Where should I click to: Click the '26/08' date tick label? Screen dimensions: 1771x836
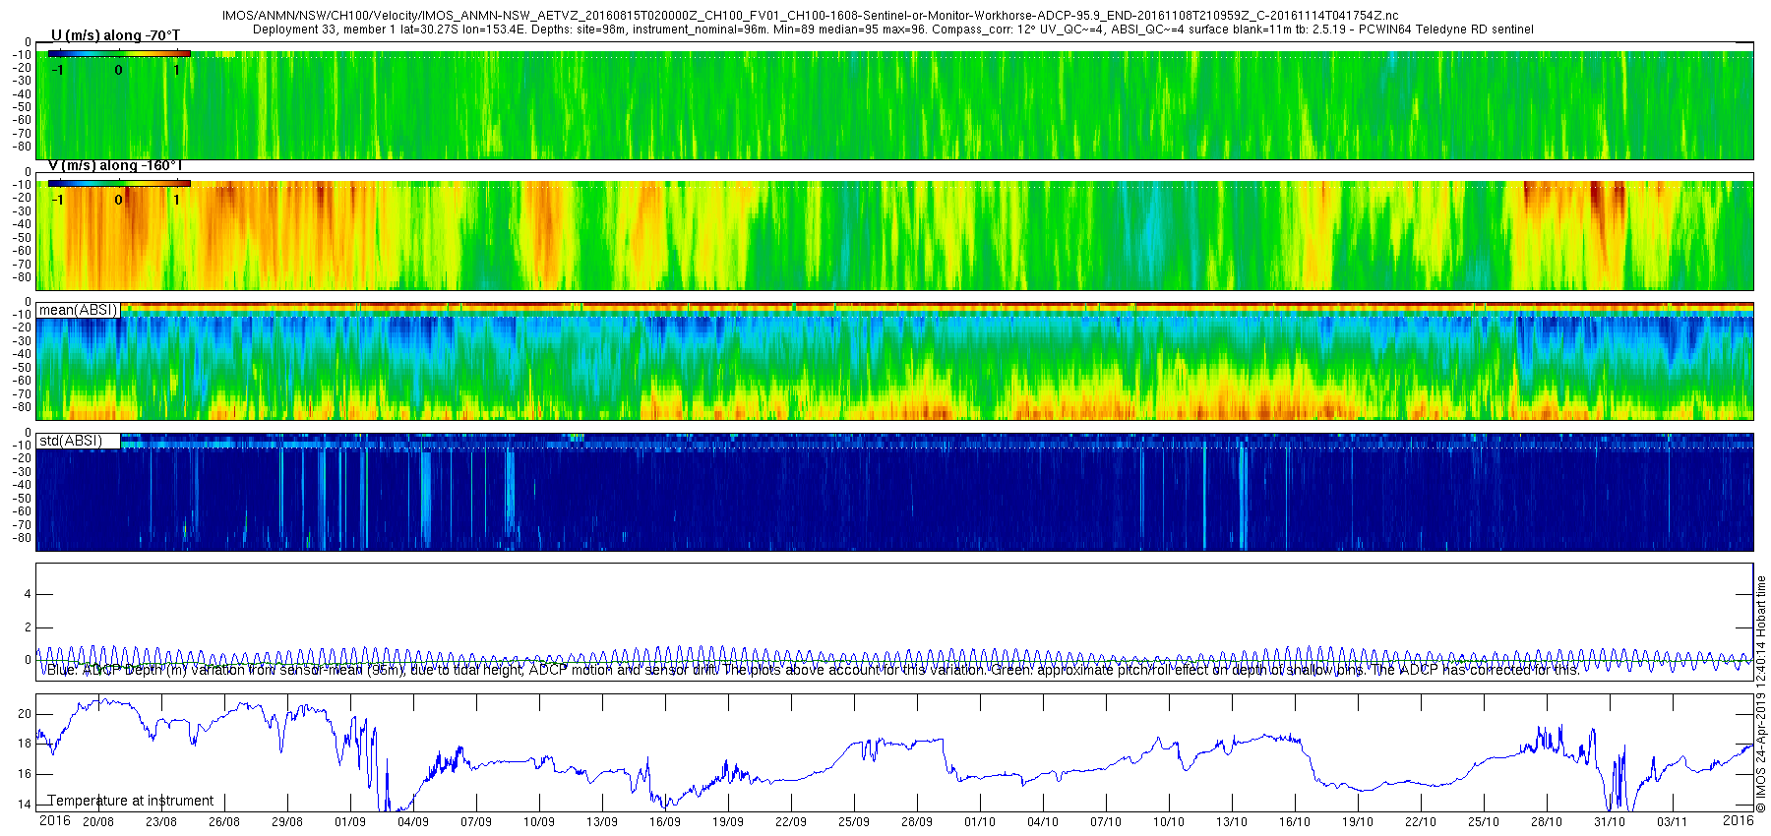224,822
